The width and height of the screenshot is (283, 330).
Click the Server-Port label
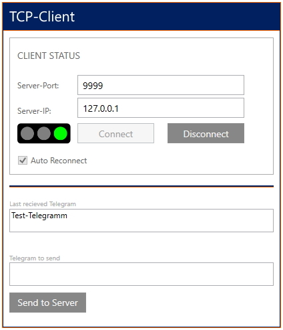(38, 86)
